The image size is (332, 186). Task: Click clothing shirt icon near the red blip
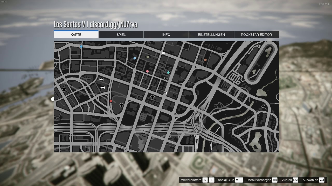[121, 105]
